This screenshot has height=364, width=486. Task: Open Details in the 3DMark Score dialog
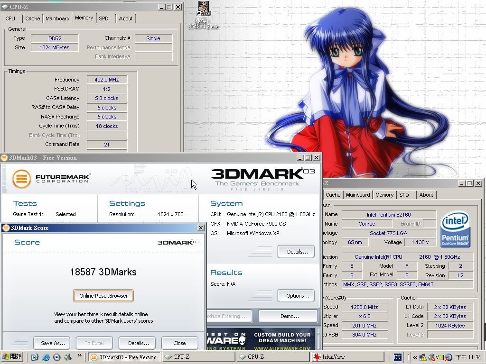click(x=138, y=343)
